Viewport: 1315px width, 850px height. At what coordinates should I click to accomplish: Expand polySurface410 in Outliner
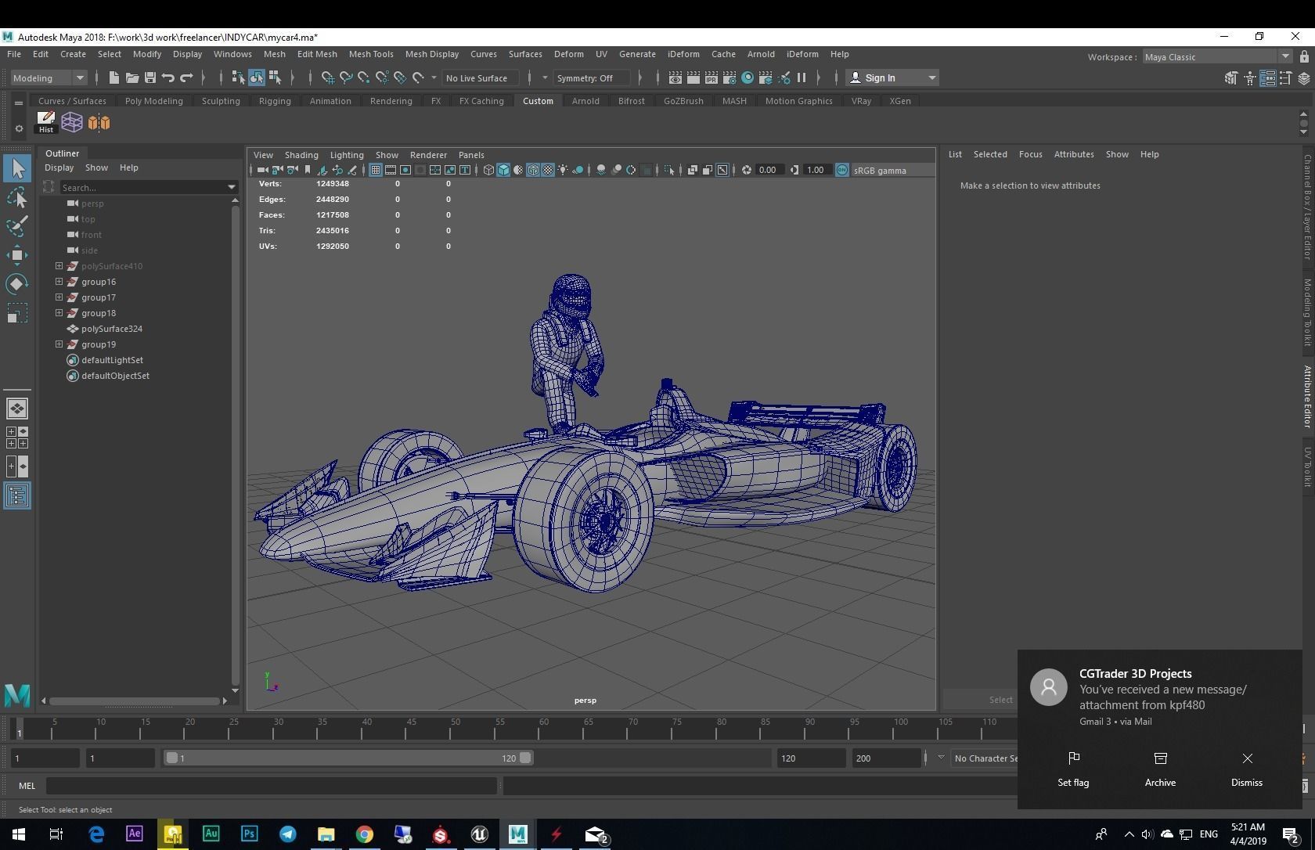(x=59, y=265)
